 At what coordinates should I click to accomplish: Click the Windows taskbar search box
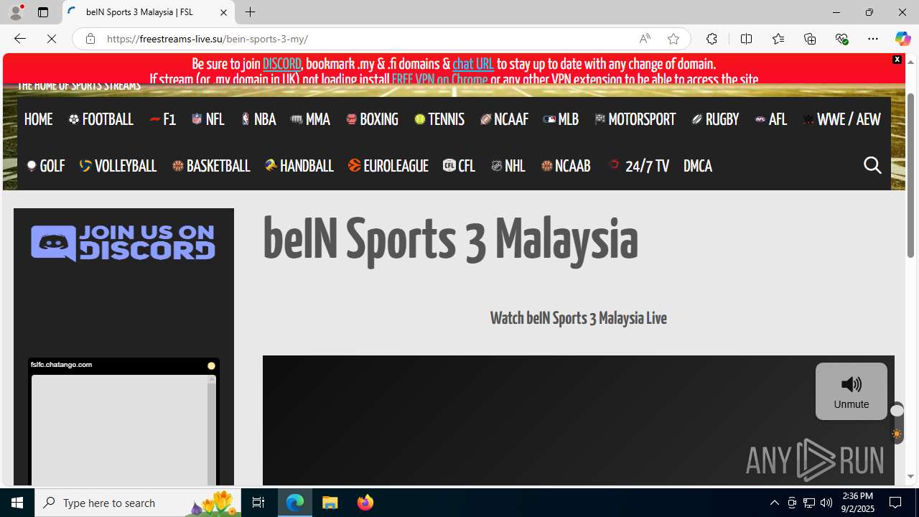136,503
